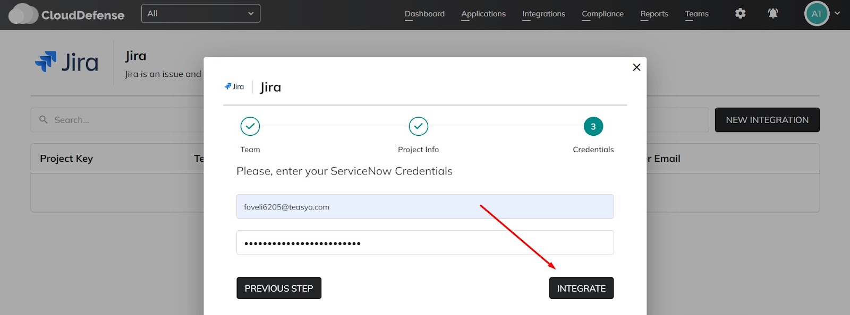Image resolution: width=850 pixels, height=315 pixels.
Task: Open the settings gear icon
Action: point(740,13)
